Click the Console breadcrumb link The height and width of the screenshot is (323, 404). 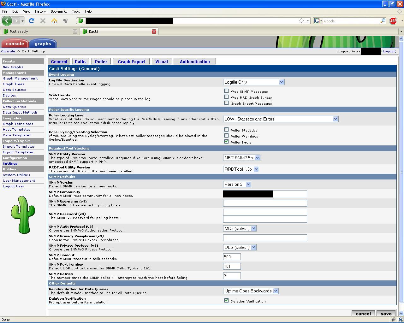(x=8, y=51)
